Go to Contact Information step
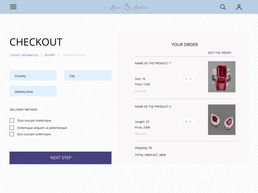Image resolution: width=258 pixels, height=193 pixels. (x=24, y=55)
